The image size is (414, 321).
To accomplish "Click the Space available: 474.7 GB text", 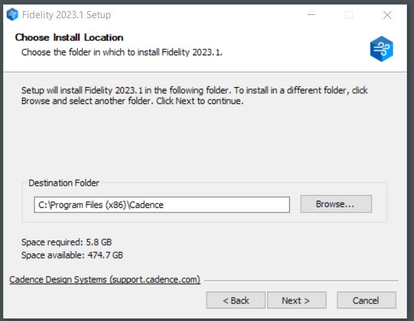I will (72, 255).
